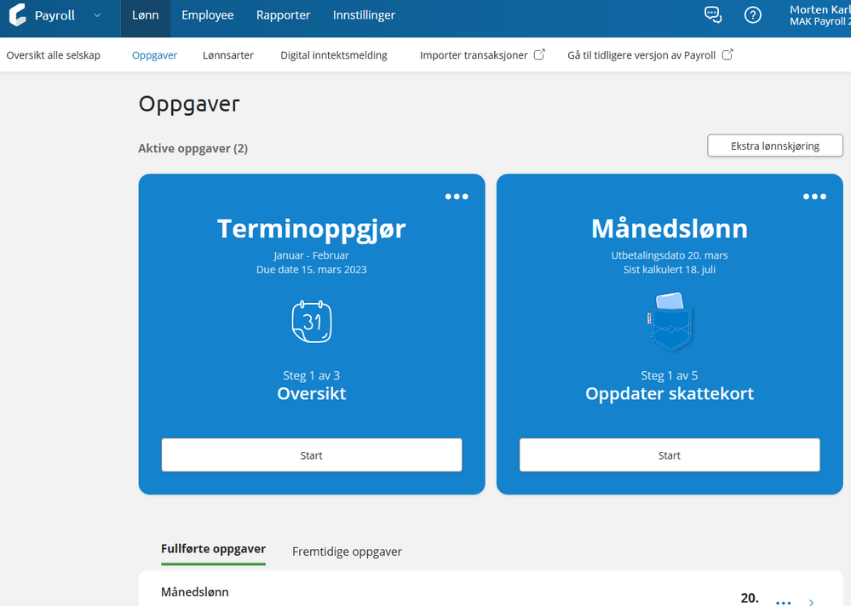Click the Aktive oppgaver (2) heading

(x=193, y=148)
